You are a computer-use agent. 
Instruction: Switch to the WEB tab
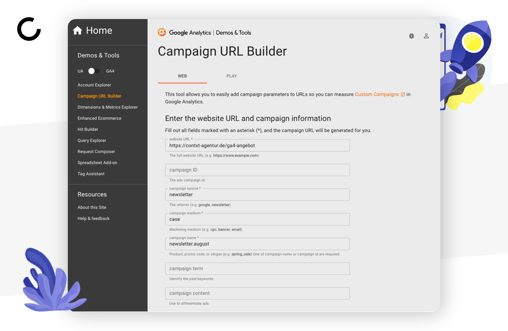point(182,76)
